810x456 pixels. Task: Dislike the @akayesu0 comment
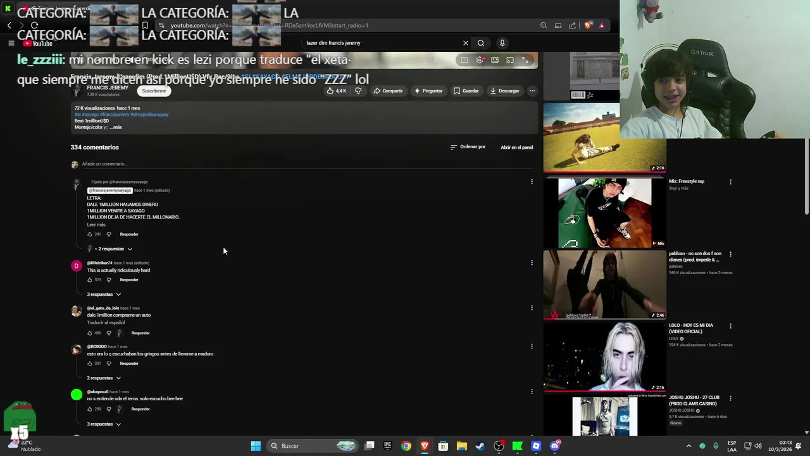point(108,409)
